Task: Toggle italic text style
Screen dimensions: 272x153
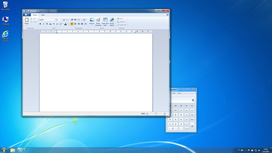Action: tap(43, 24)
